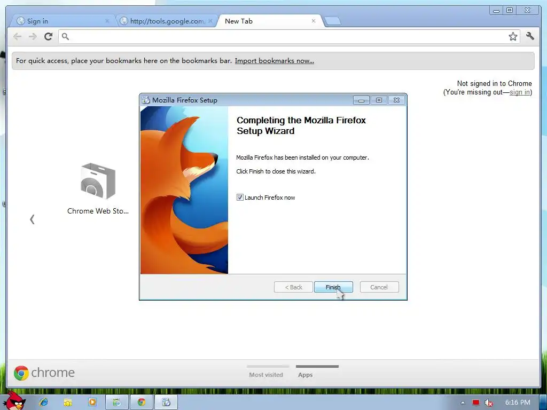Click Cancel in the Firefox Setup wizard

point(379,287)
